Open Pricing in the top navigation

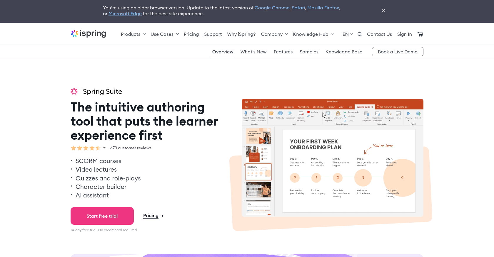click(x=191, y=34)
